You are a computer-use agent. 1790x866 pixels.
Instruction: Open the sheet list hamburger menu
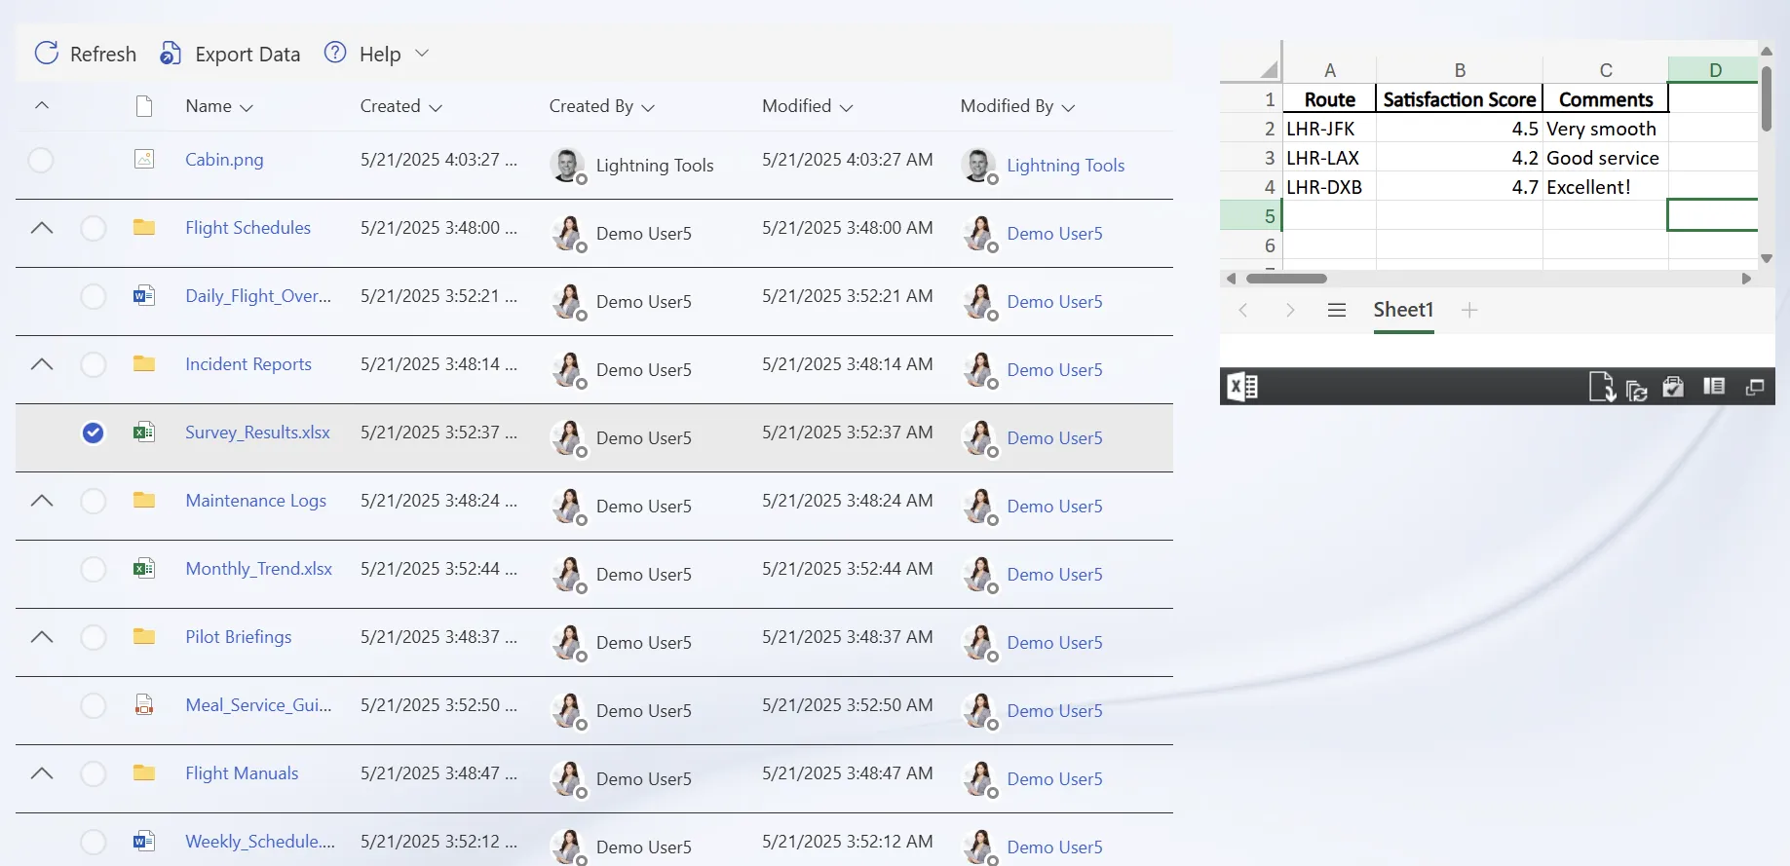point(1337,310)
